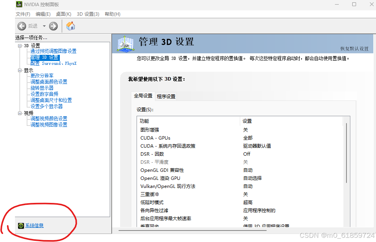Select the CUDA - GPUs setting row
The image size is (376, 242).
tap(241, 138)
